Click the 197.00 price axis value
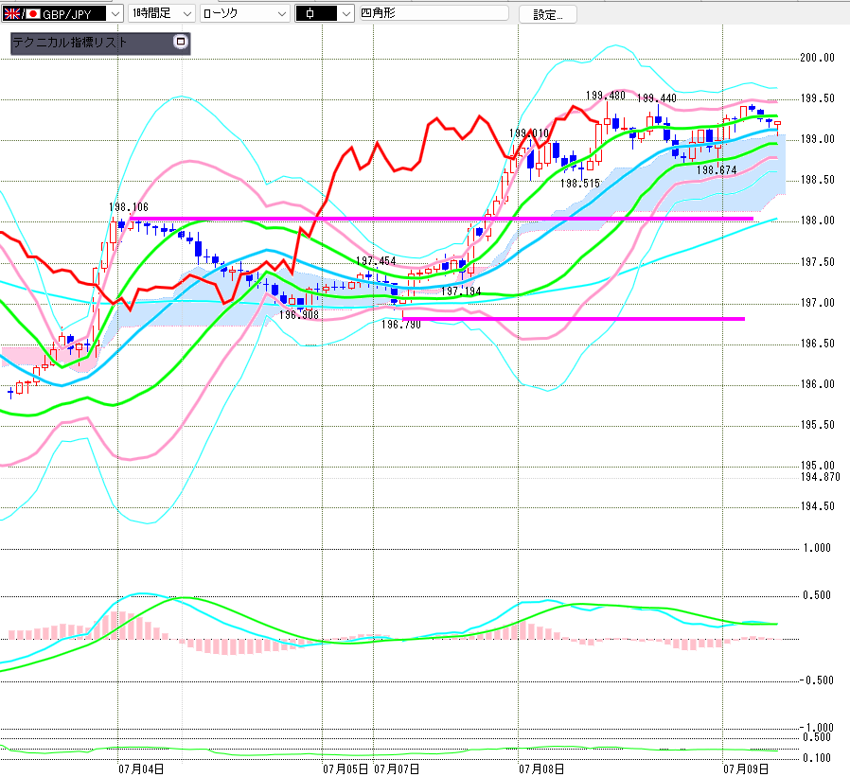 tap(818, 302)
